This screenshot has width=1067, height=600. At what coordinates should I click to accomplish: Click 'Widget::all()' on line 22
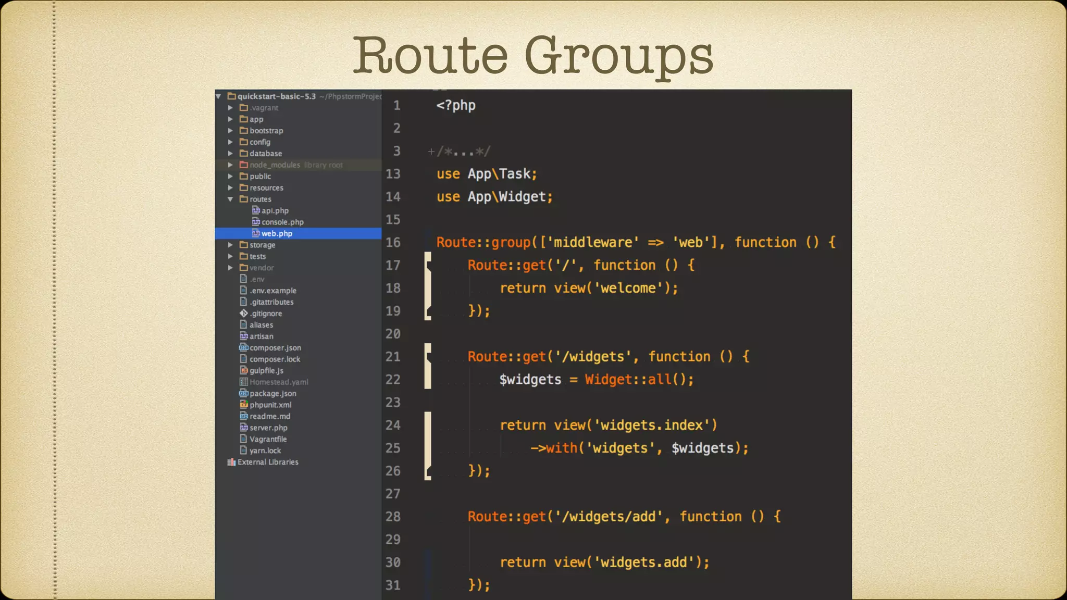point(636,380)
